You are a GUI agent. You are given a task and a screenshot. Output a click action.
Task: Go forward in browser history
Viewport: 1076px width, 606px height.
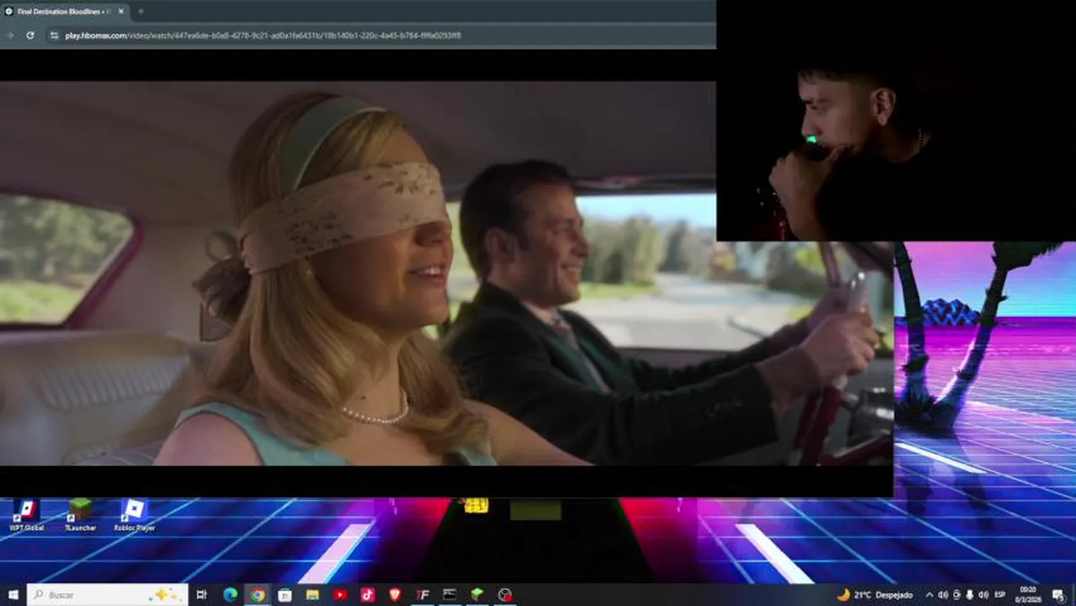point(10,35)
